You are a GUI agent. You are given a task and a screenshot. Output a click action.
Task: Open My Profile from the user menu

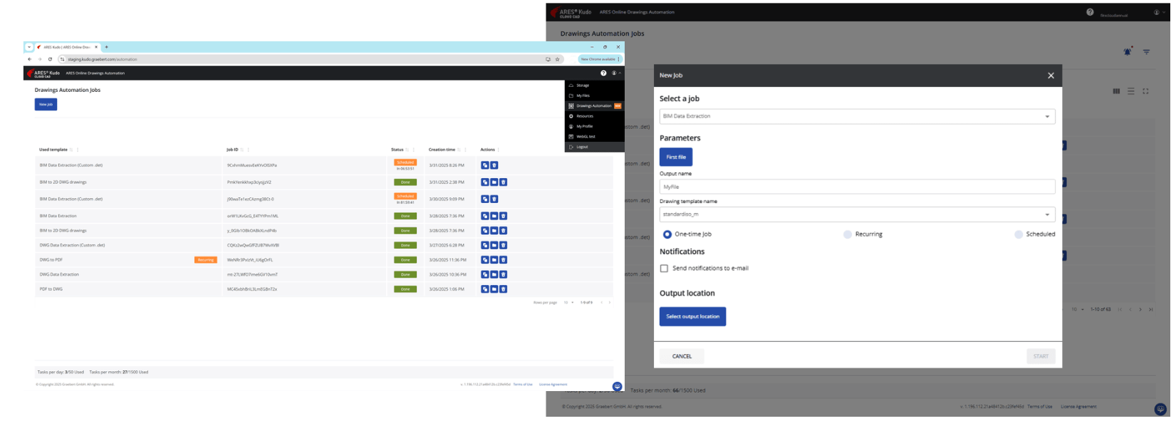click(594, 126)
